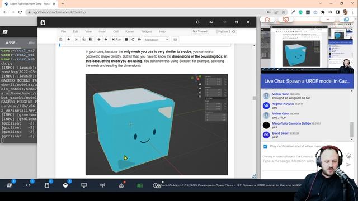
Task: Click the browser address bar URL
Action: pyautogui.click(x=59, y=12)
